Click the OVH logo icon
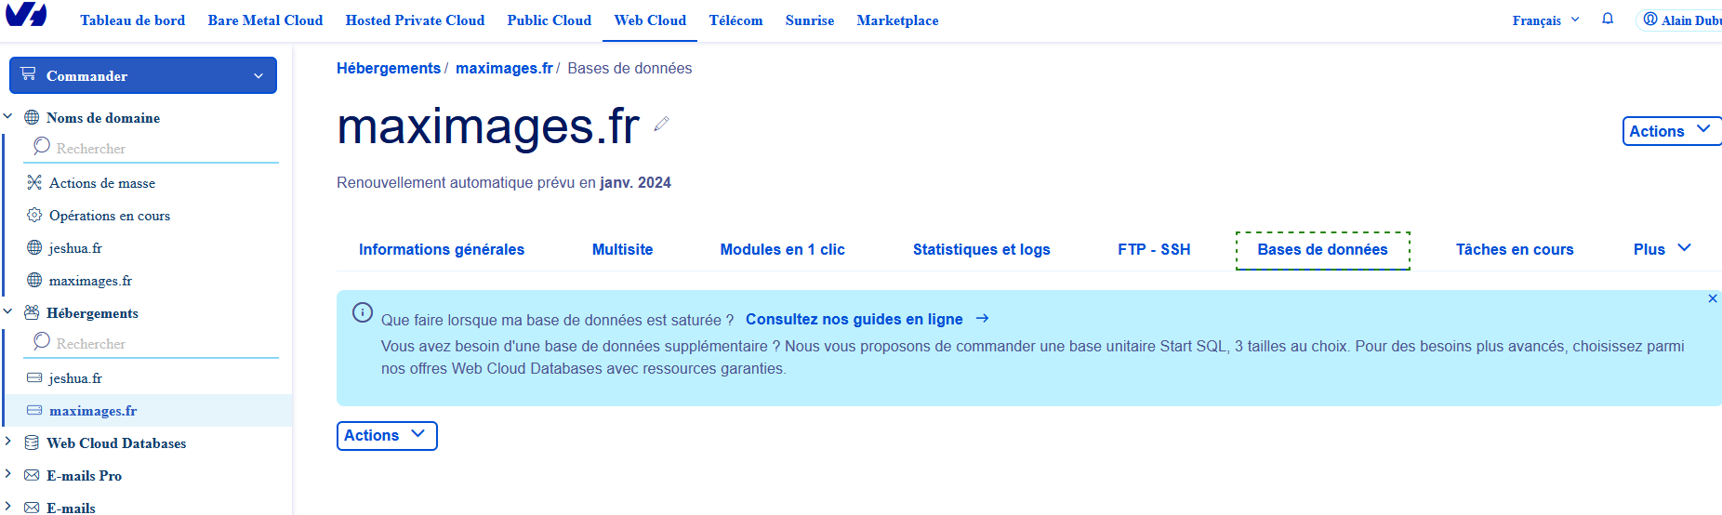The width and height of the screenshot is (1722, 515). [26, 15]
